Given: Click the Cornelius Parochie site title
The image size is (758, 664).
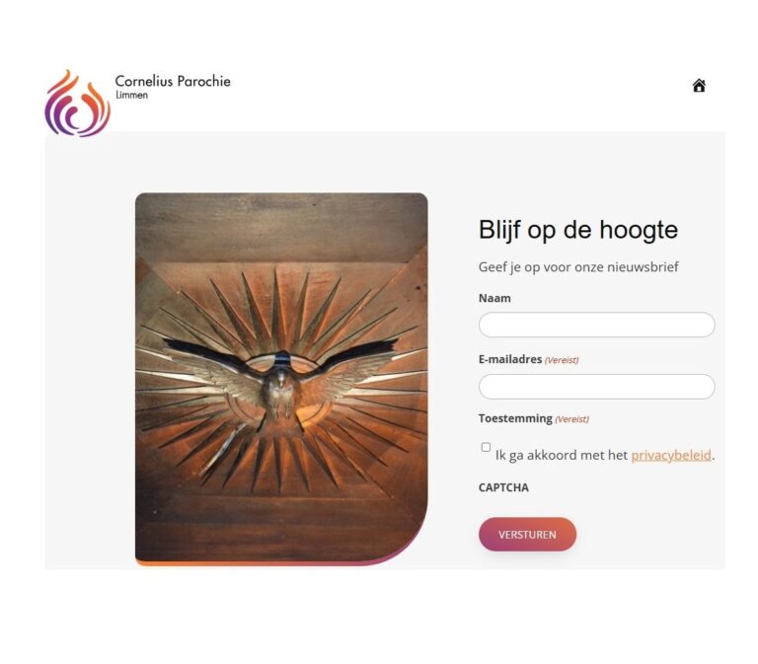Looking at the screenshot, I should (x=173, y=81).
